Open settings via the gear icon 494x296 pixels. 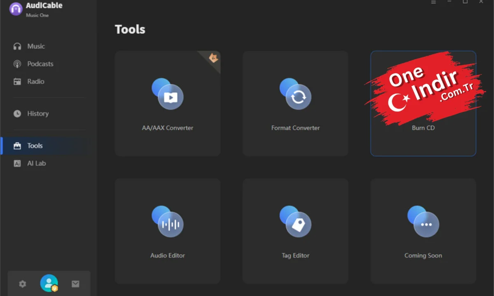[x=23, y=284]
